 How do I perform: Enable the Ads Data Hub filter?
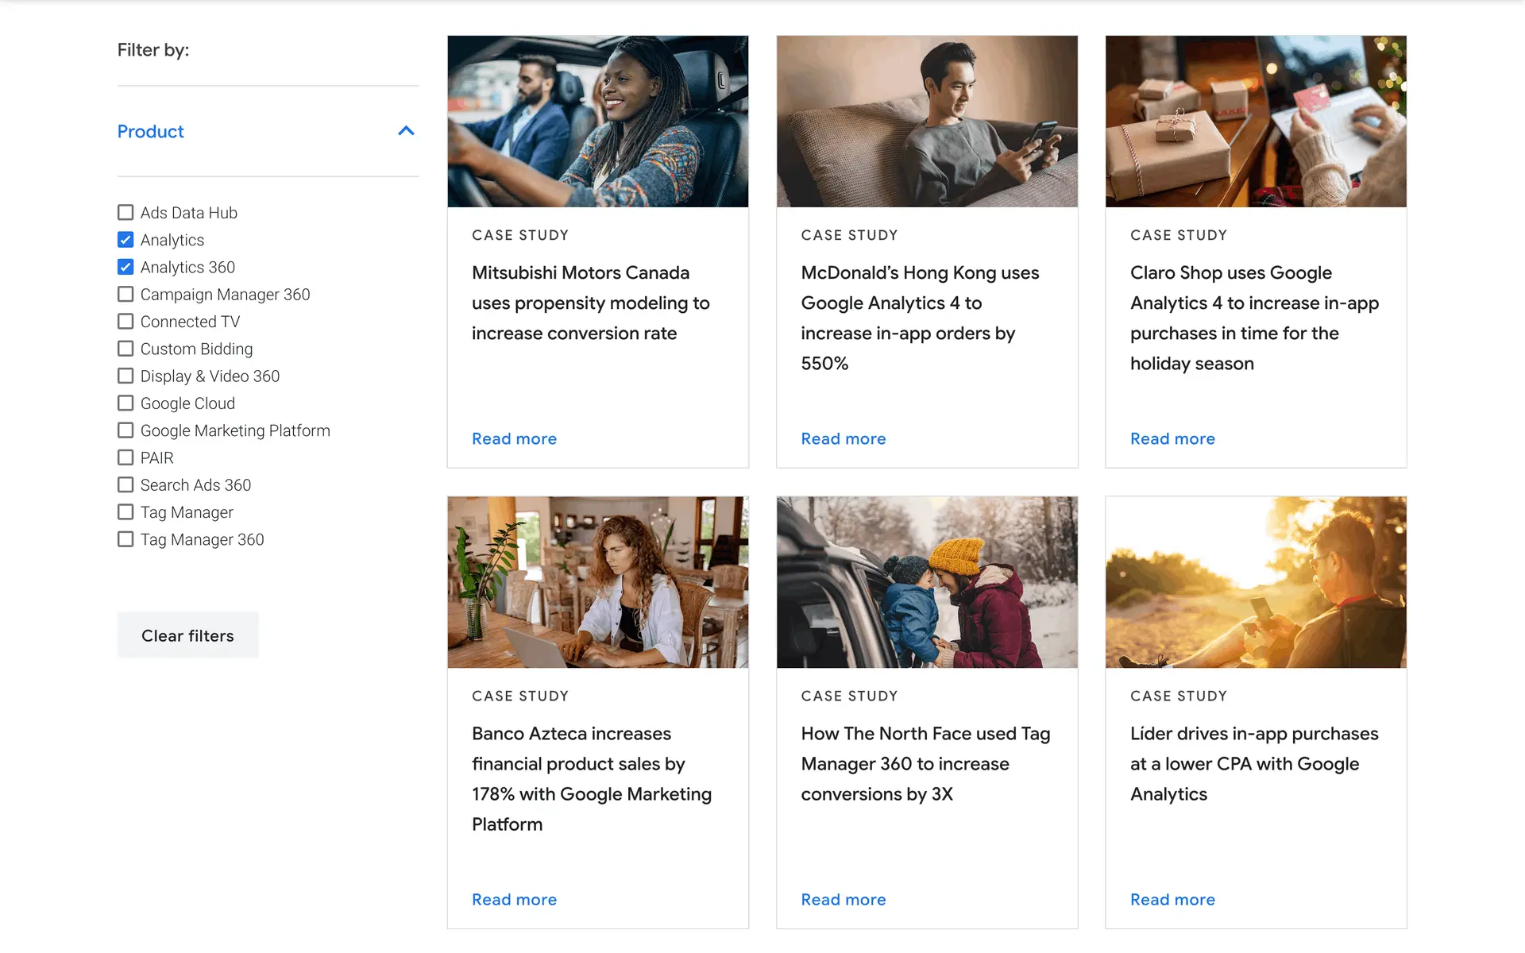coord(125,213)
